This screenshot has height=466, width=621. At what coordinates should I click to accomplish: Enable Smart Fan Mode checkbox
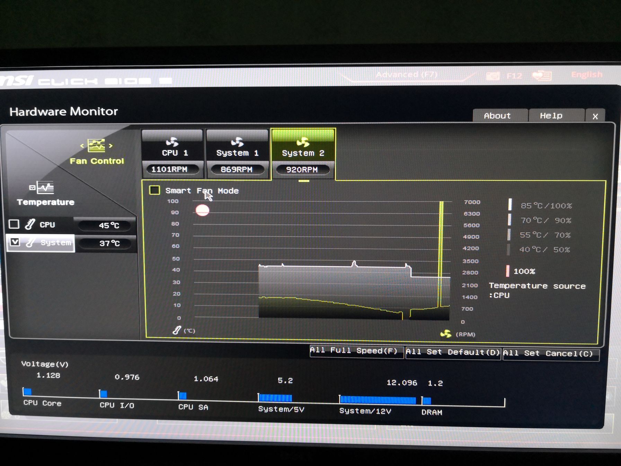coord(154,190)
